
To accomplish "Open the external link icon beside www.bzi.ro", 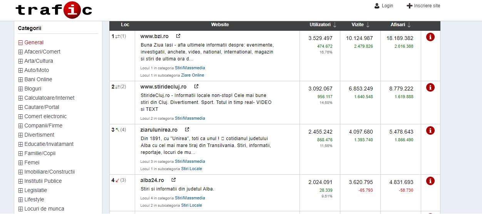I will click(178, 36).
